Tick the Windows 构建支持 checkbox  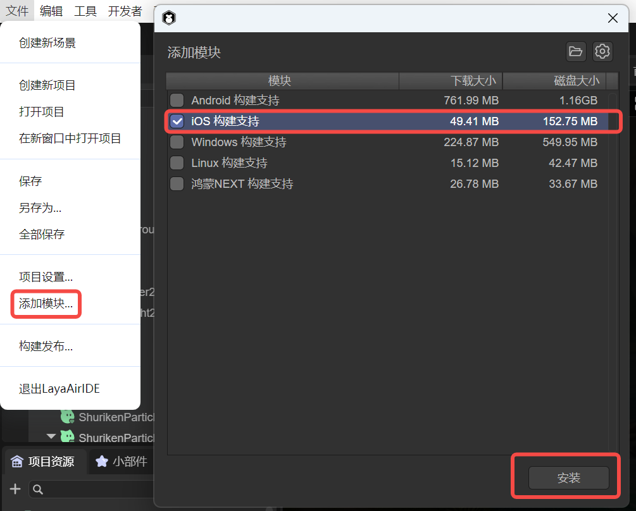pyautogui.click(x=177, y=142)
